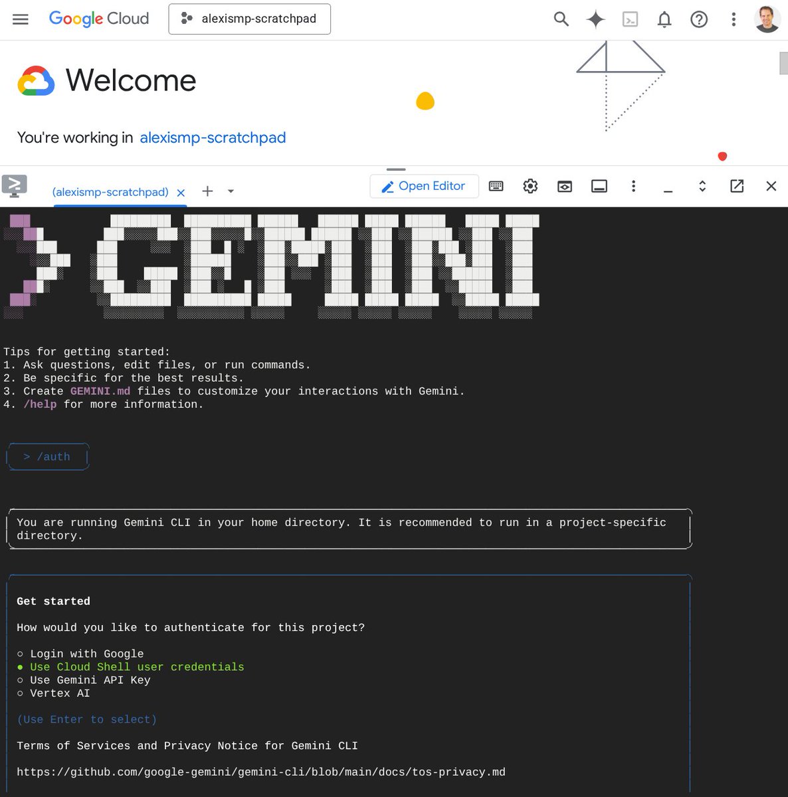
Task: Open the hamburger navigation menu
Action: 21,19
